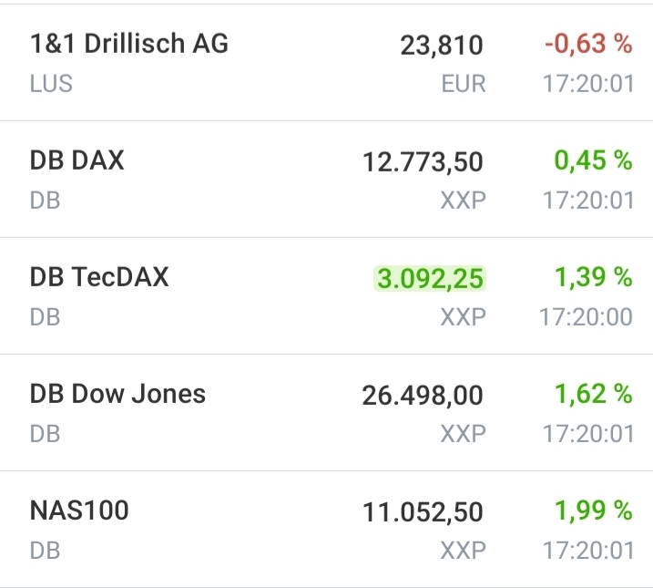Click the 26.498,00 Dow Jones price

tap(423, 396)
